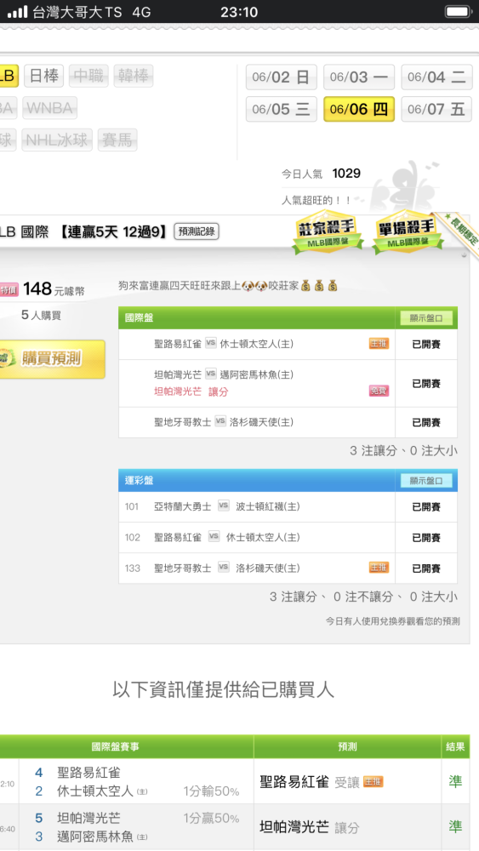Select the 日棒 league tab

click(x=44, y=76)
